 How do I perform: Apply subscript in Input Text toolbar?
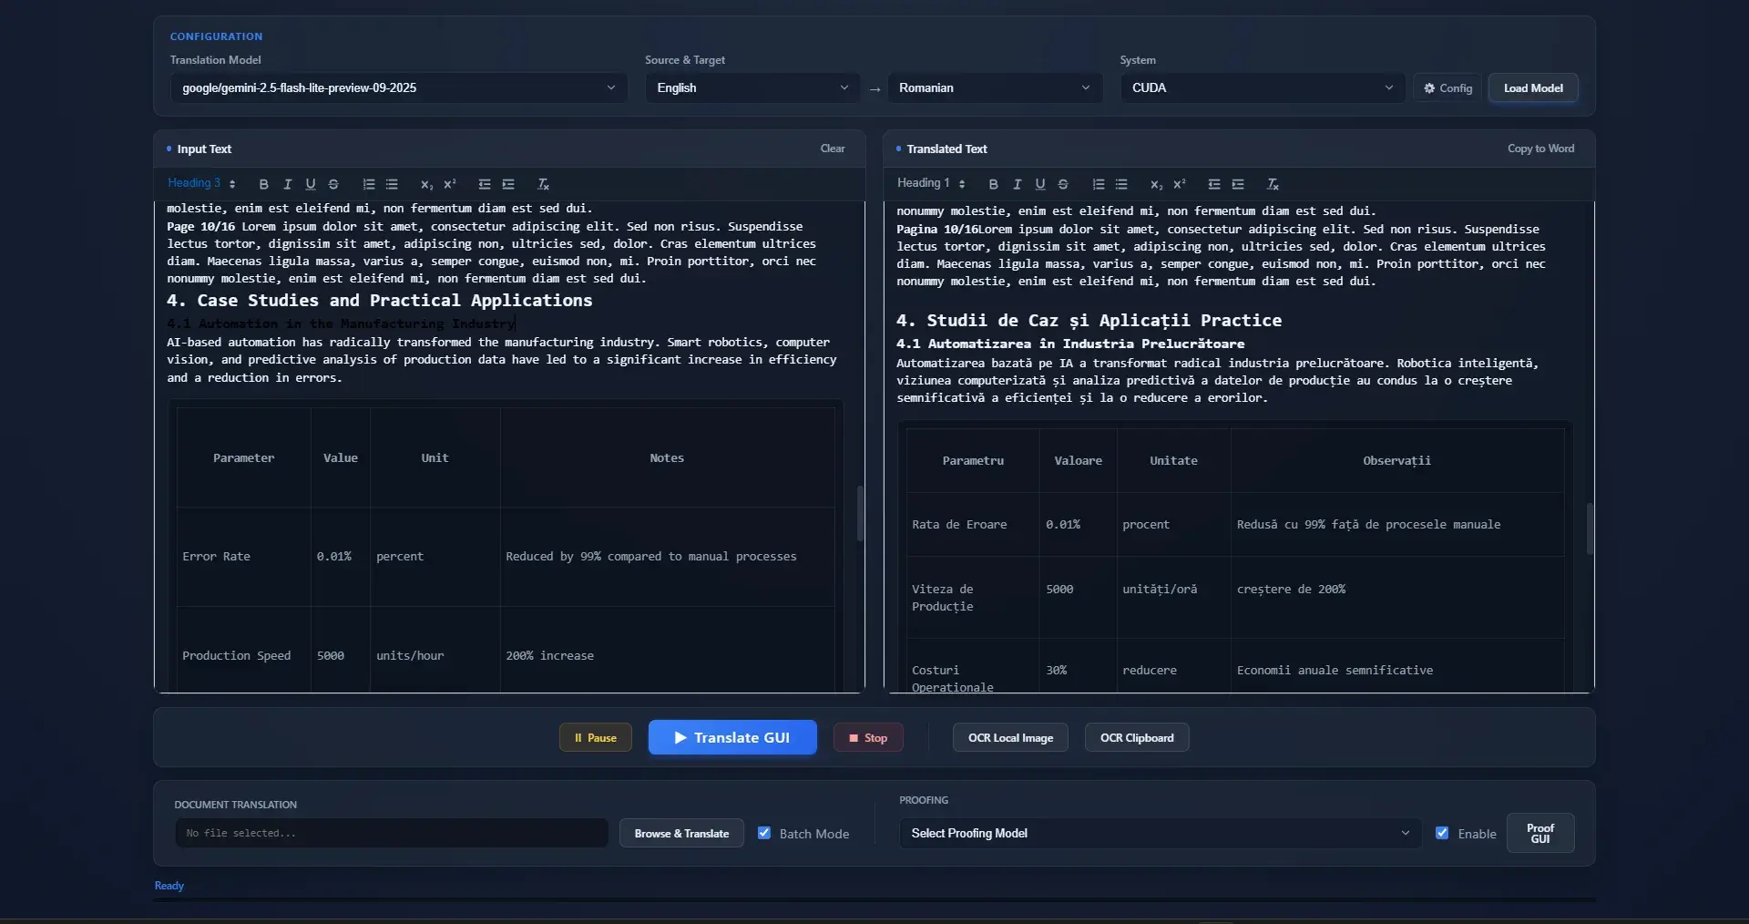[426, 184]
